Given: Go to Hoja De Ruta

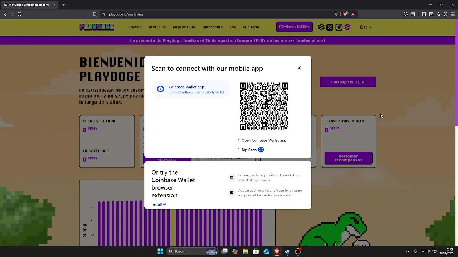Looking at the screenshot, I should (x=184, y=27).
